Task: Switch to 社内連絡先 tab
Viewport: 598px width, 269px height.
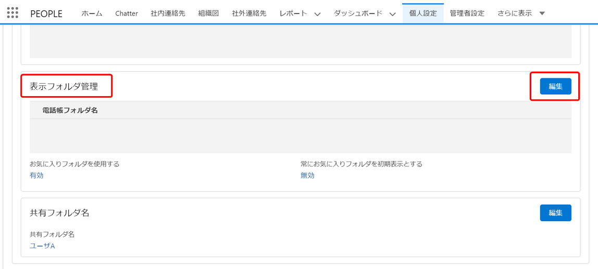Action: [168, 14]
